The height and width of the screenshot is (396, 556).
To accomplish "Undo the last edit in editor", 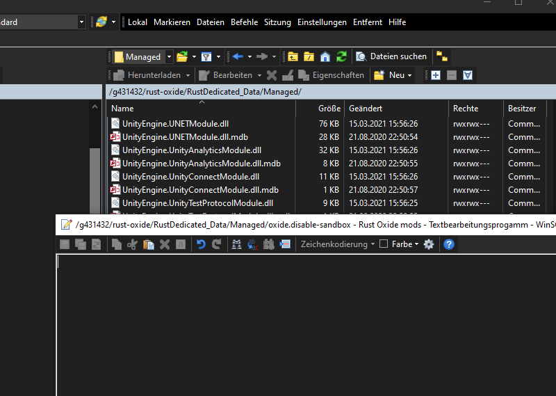I will (x=201, y=244).
